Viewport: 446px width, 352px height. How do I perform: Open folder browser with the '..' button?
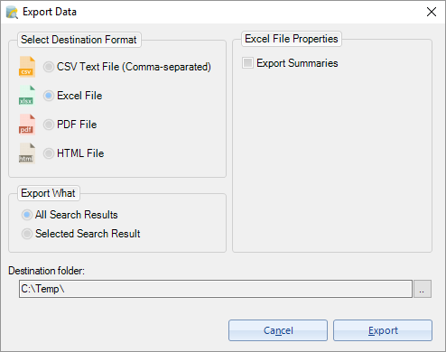pyautogui.click(x=423, y=289)
